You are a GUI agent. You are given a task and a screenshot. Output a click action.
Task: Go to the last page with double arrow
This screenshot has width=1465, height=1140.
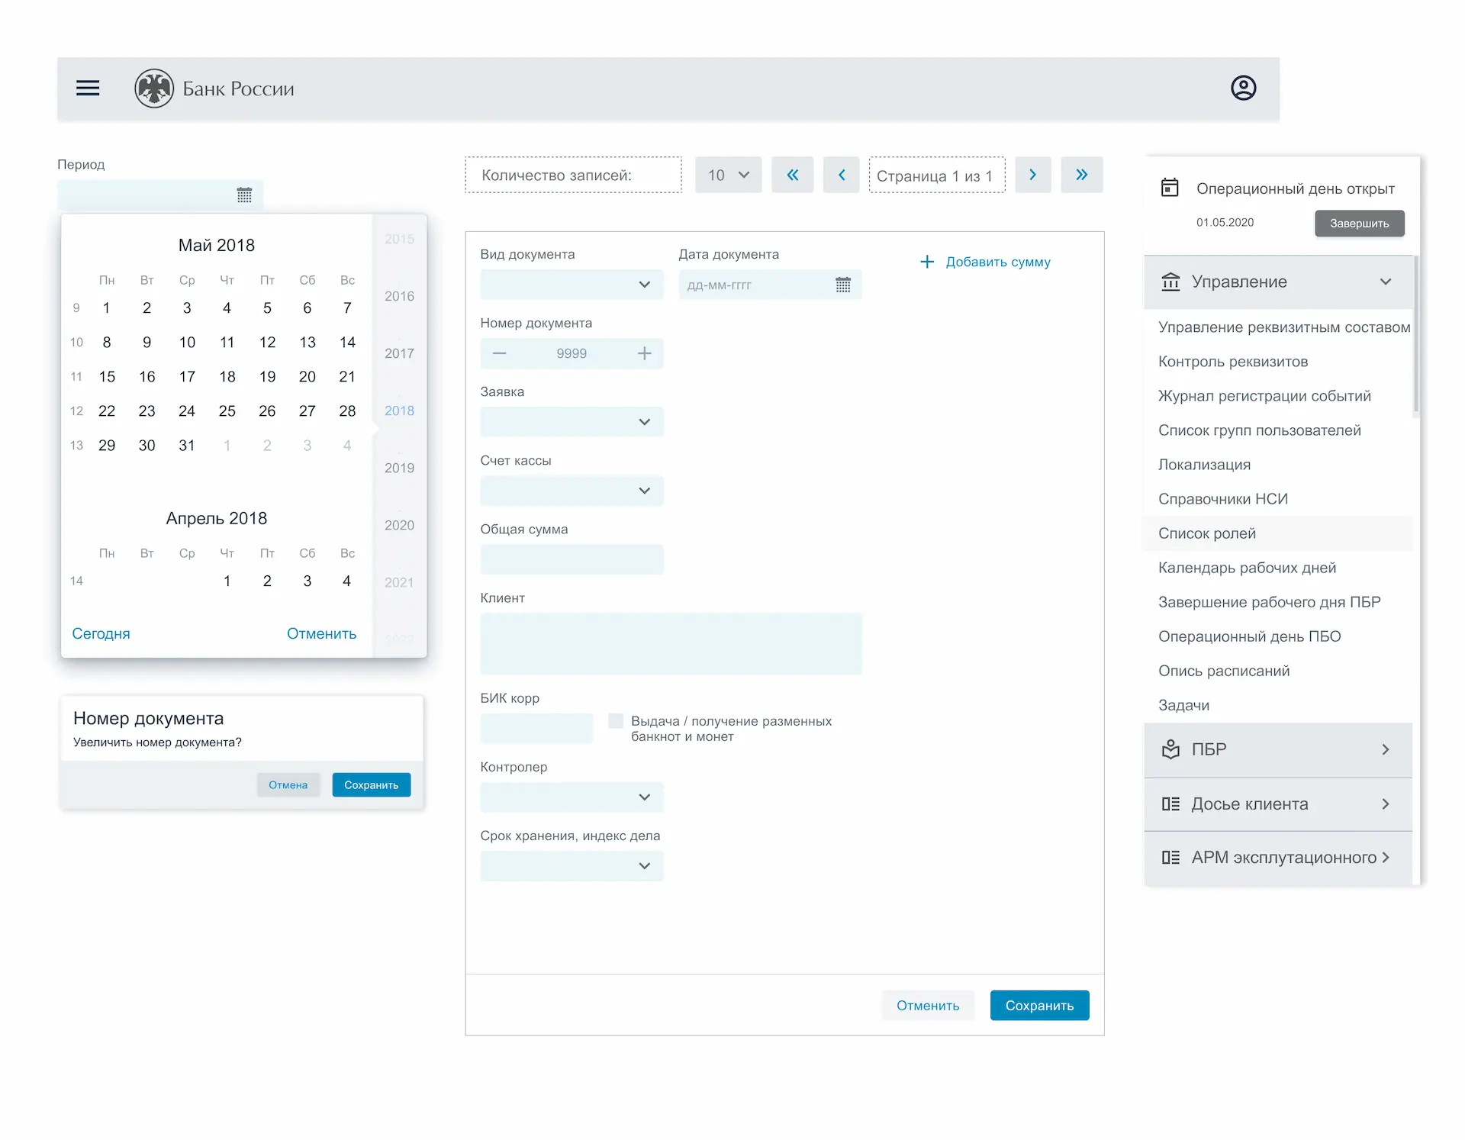tap(1081, 175)
